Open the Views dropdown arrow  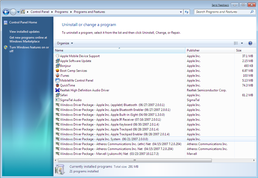pos(242,43)
